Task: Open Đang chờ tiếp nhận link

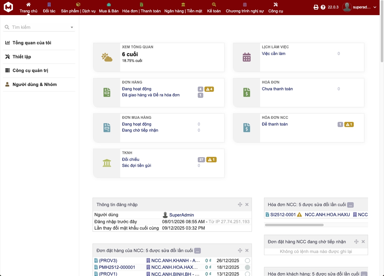Action: pyautogui.click(x=140, y=130)
